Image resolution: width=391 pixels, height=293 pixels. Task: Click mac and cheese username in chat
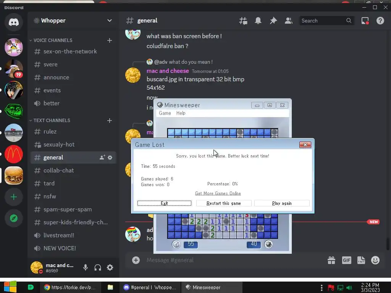[x=168, y=71]
